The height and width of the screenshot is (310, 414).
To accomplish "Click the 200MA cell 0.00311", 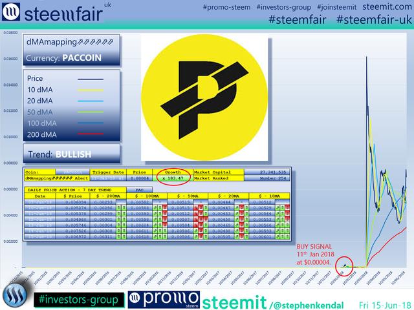I will 103,237.
